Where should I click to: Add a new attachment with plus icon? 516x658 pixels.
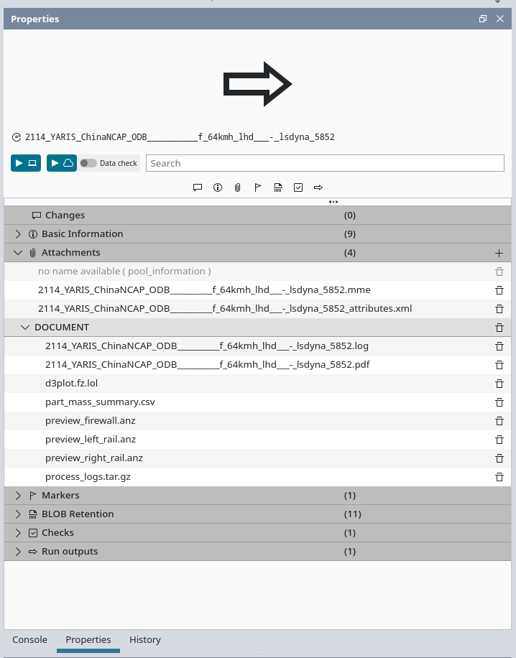[x=499, y=253]
